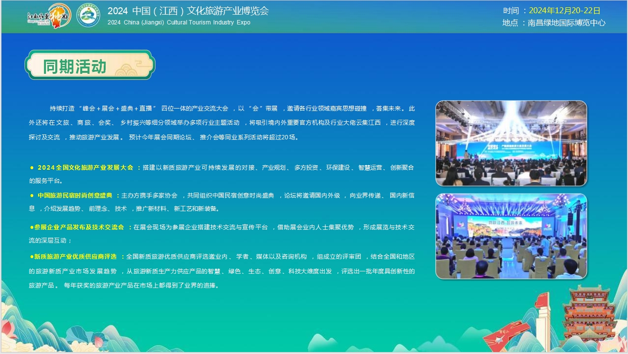The width and height of the screenshot is (628, 354).
Task: Open the top conference hall photo
Action: click(x=511, y=143)
